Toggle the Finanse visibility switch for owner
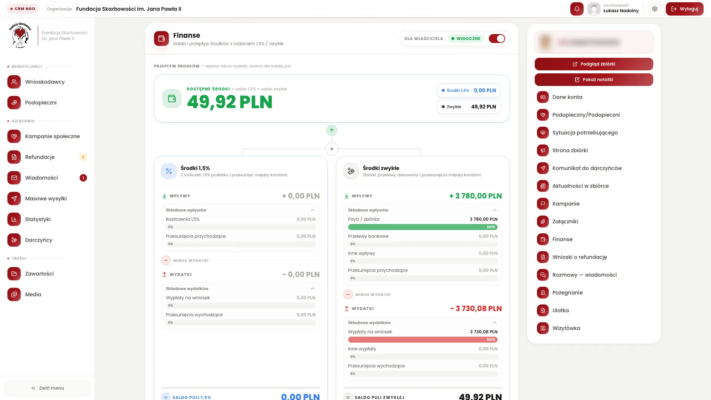The image size is (711, 400). (x=497, y=39)
